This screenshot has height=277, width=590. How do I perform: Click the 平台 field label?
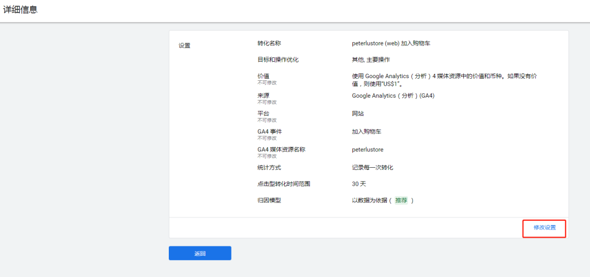click(x=263, y=113)
